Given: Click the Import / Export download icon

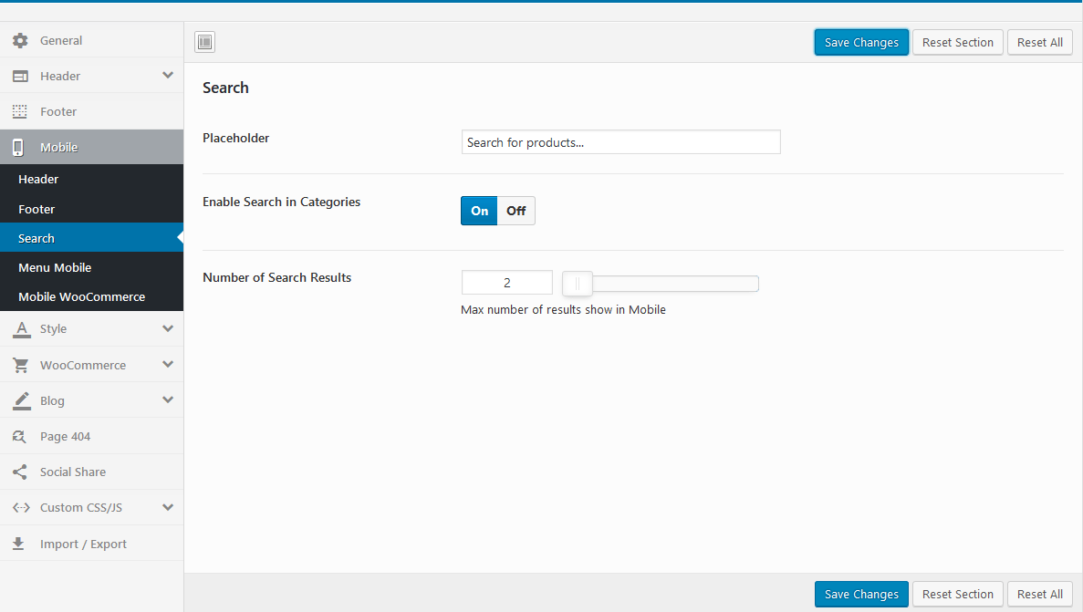Looking at the screenshot, I should tap(18, 544).
